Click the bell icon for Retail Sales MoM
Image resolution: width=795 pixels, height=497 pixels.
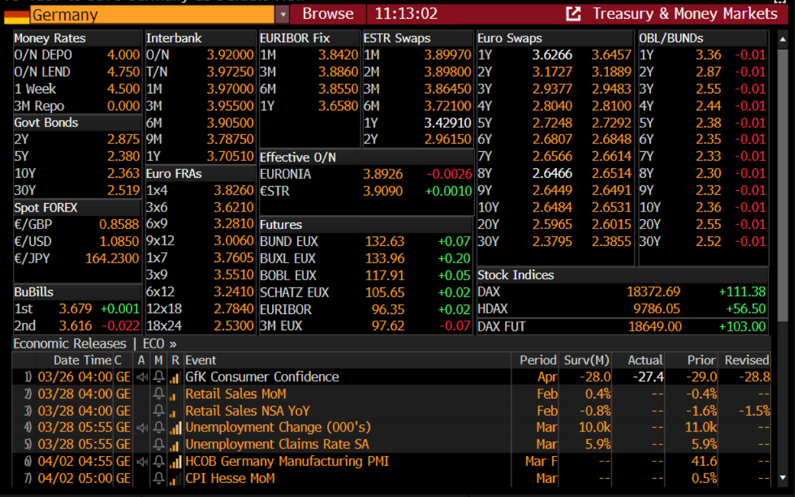coord(158,394)
